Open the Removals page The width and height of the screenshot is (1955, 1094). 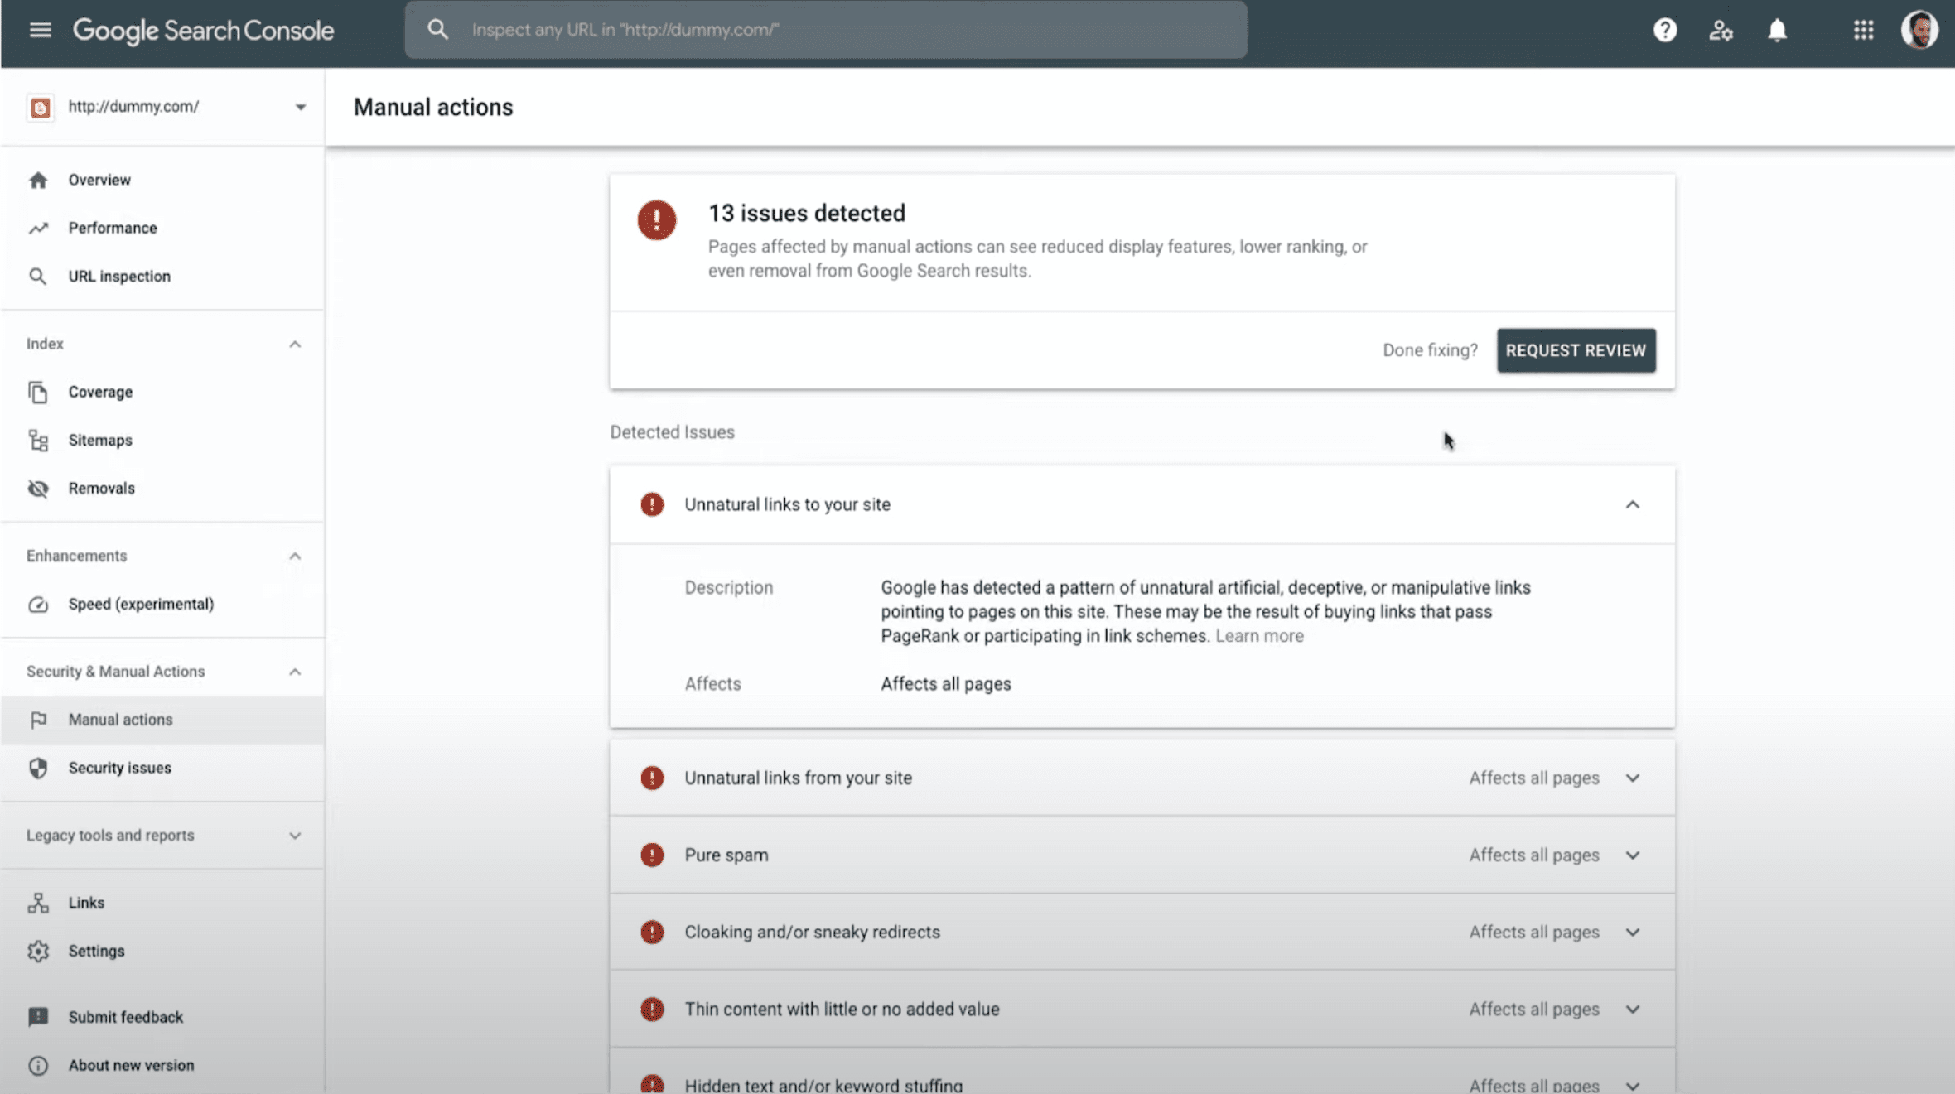pyautogui.click(x=162, y=488)
